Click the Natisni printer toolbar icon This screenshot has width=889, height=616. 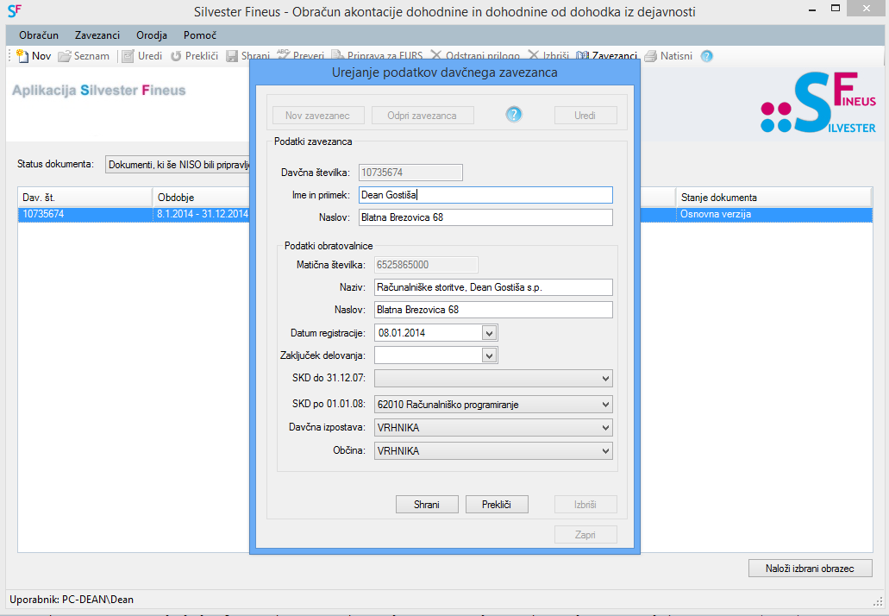651,55
